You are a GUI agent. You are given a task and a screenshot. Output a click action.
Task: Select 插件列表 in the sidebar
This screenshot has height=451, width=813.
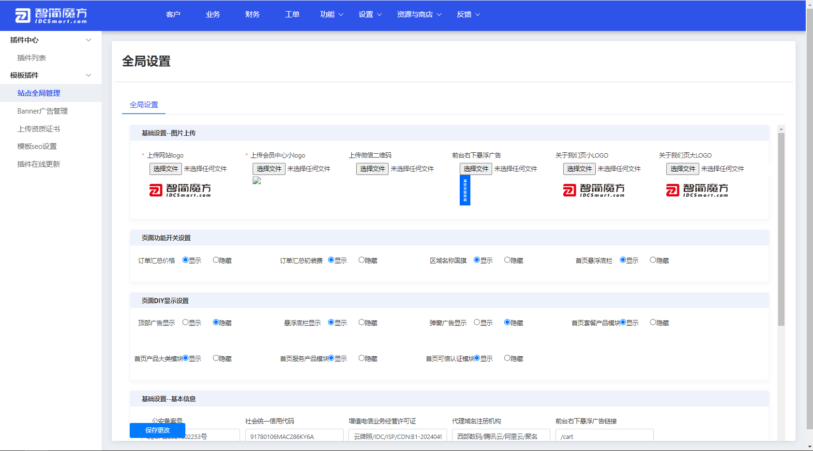(x=31, y=58)
